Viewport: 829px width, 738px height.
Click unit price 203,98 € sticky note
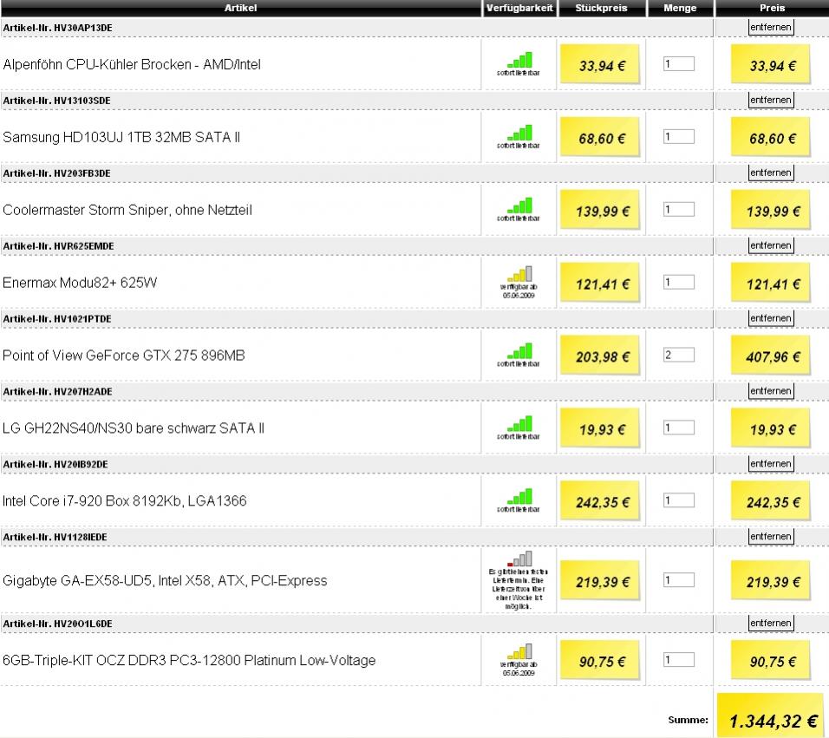[600, 355]
